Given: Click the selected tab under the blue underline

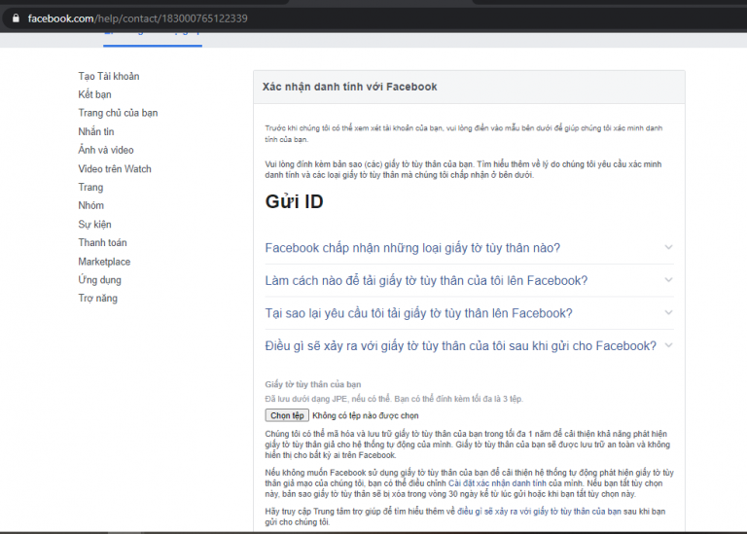Looking at the screenshot, I should (153, 39).
